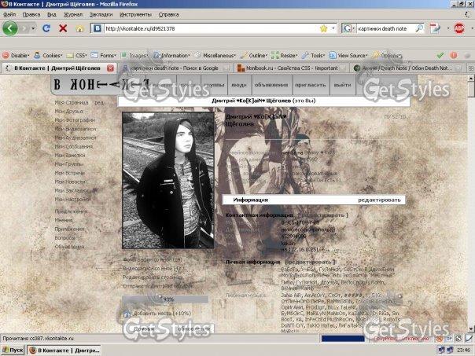Open the CSS menu in Web Developer toolbar
The height and width of the screenshot is (356, 475).
[76, 55]
